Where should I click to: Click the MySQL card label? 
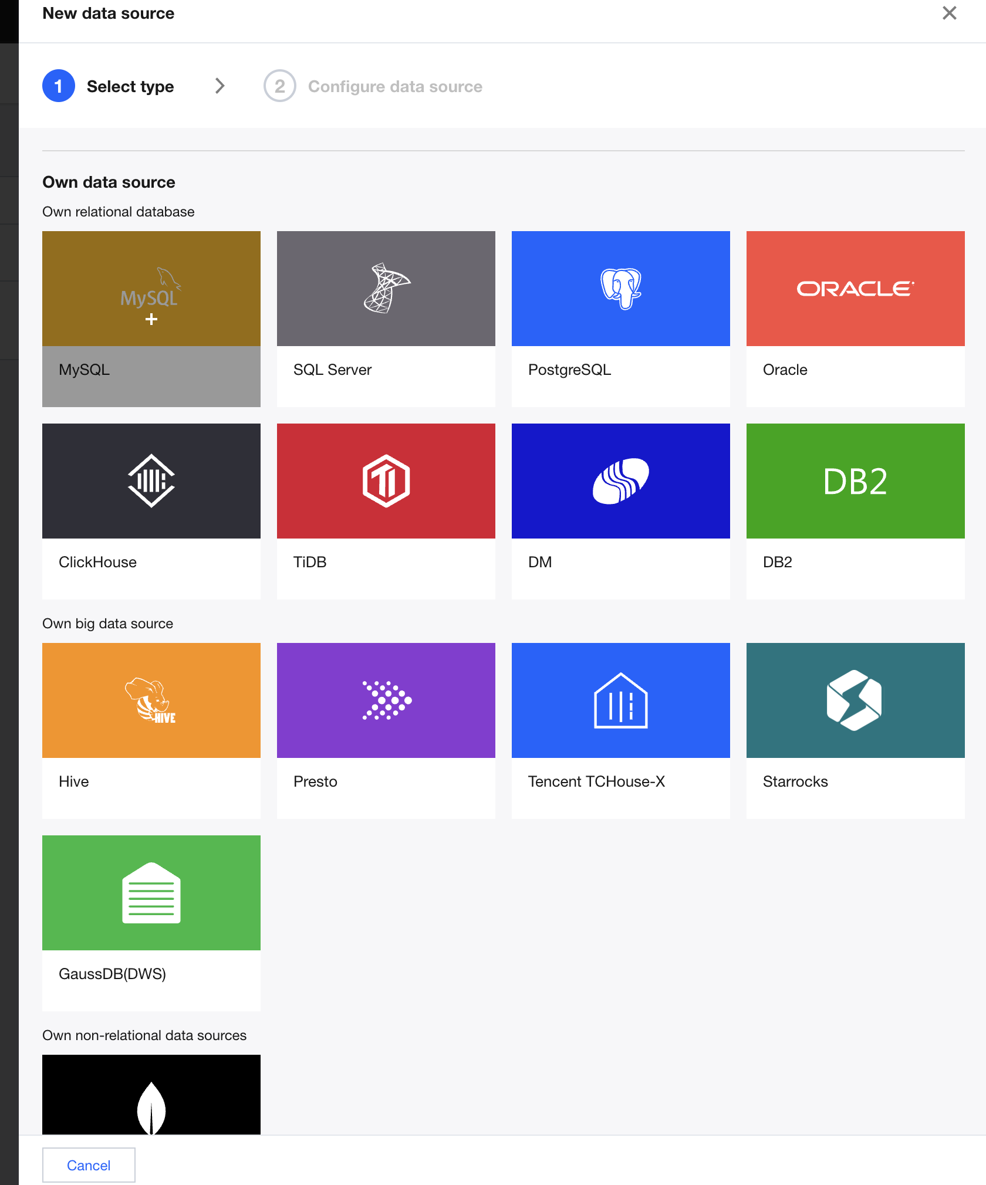pos(85,370)
